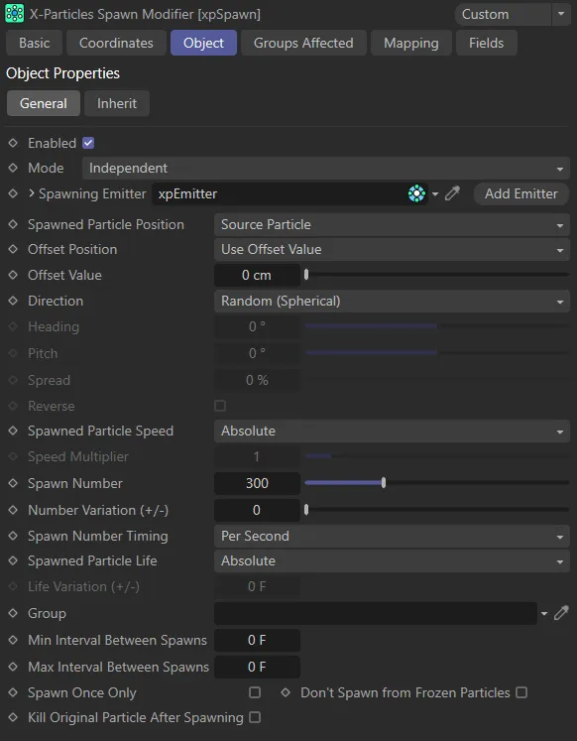Adjust the Offset Value slider
This screenshot has height=741, width=577.
[437, 275]
